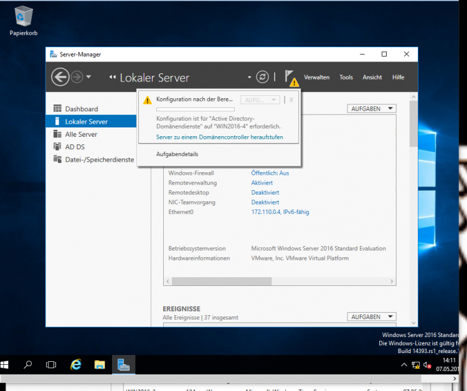Select Dashboard in the sidebar
Screen dimensions: 467x391
[81, 109]
